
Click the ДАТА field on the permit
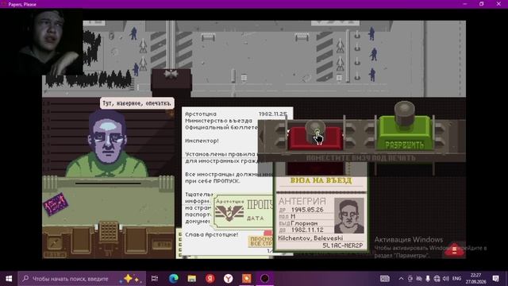tap(256, 218)
